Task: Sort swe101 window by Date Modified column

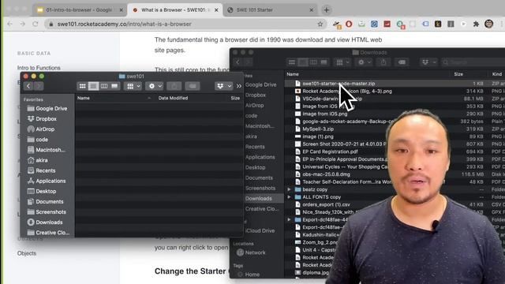Action: point(173,98)
